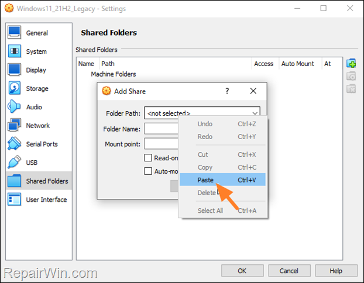Choose Undo in the context menu
The height and width of the screenshot is (283, 364).
tap(222, 124)
